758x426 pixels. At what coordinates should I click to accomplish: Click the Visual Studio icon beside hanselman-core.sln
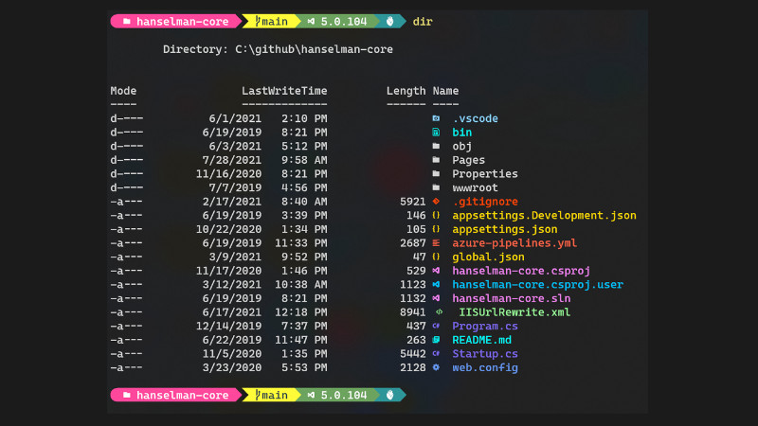[x=436, y=298]
